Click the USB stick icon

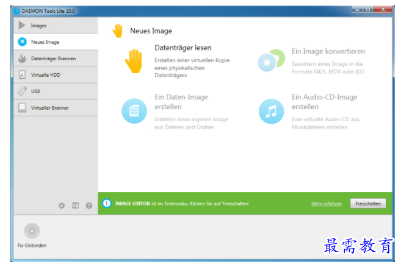click(23, 91)
